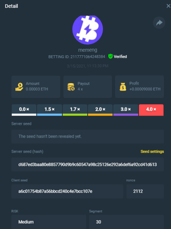Screen dimensions: 171x229
Task: Click the Server seed hash field
Action: point(88,164)
